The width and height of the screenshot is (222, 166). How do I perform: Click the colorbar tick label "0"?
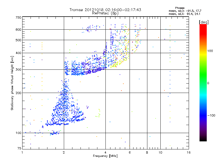pos(208,83)
